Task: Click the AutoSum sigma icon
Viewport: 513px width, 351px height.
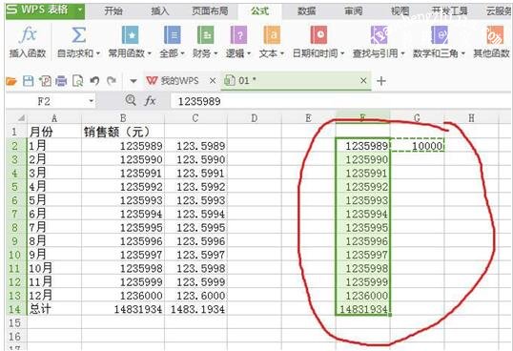Action: tap(78, 34)
